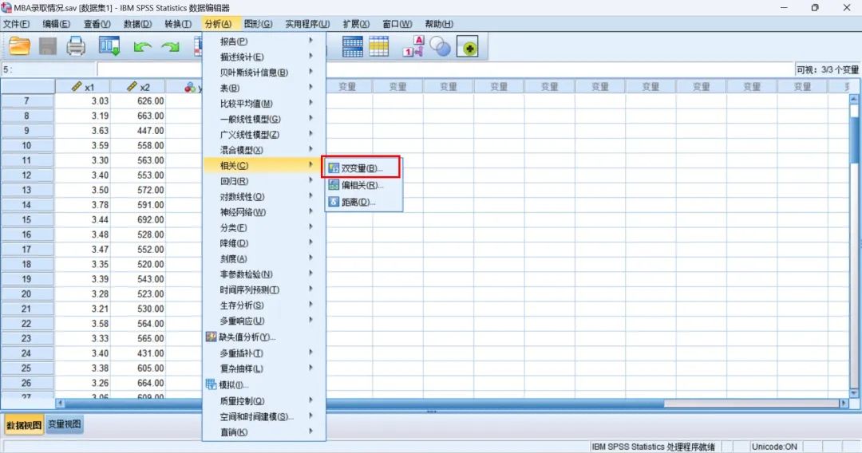Click the x1 column header
Screen dimensions: 862x453
tap(83, 87)
